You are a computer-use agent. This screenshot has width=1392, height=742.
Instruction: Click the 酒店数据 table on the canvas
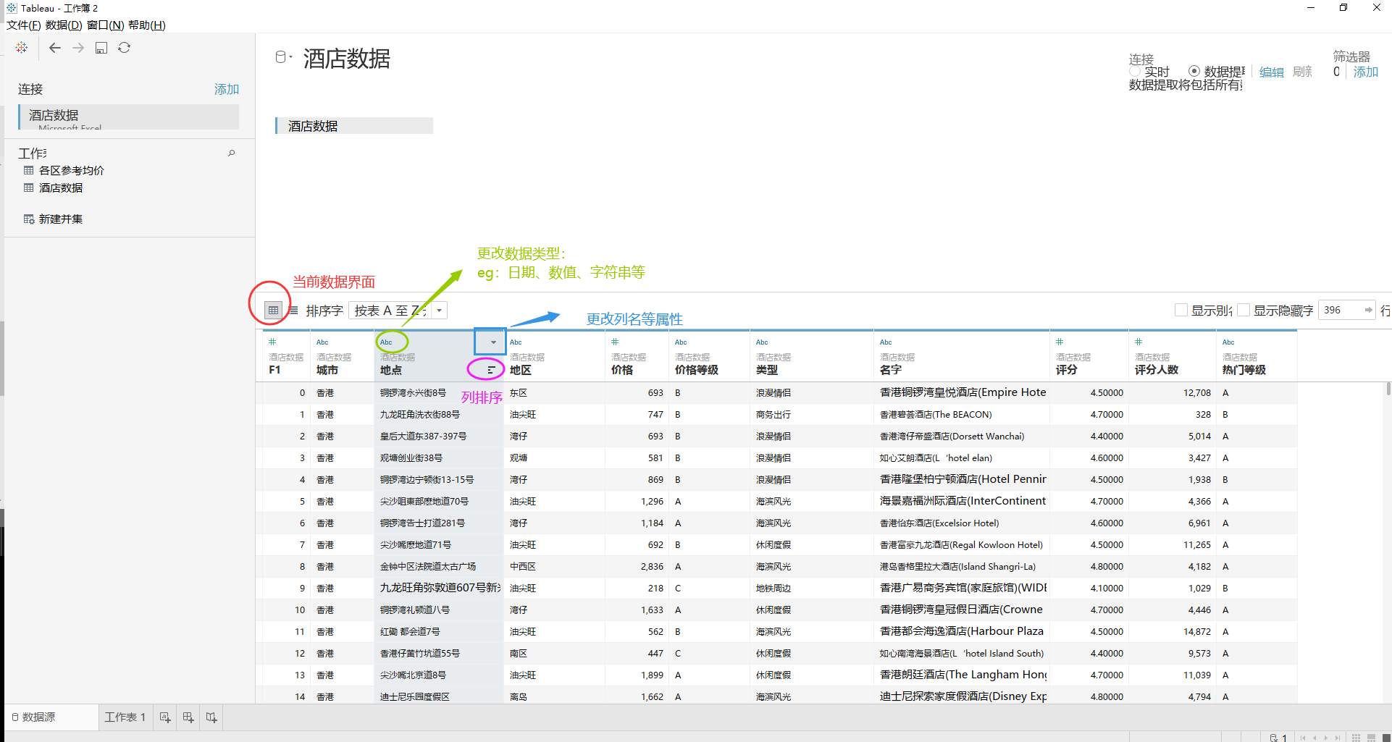pos(354,126)
